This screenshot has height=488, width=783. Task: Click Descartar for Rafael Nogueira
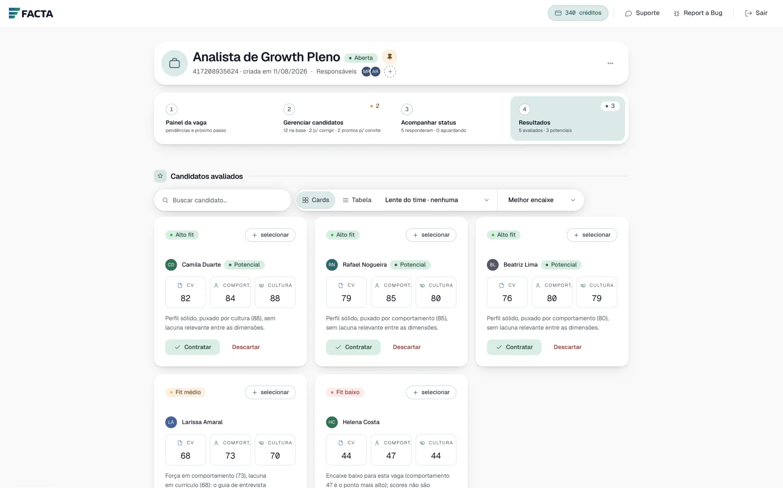tap(407, 347)
